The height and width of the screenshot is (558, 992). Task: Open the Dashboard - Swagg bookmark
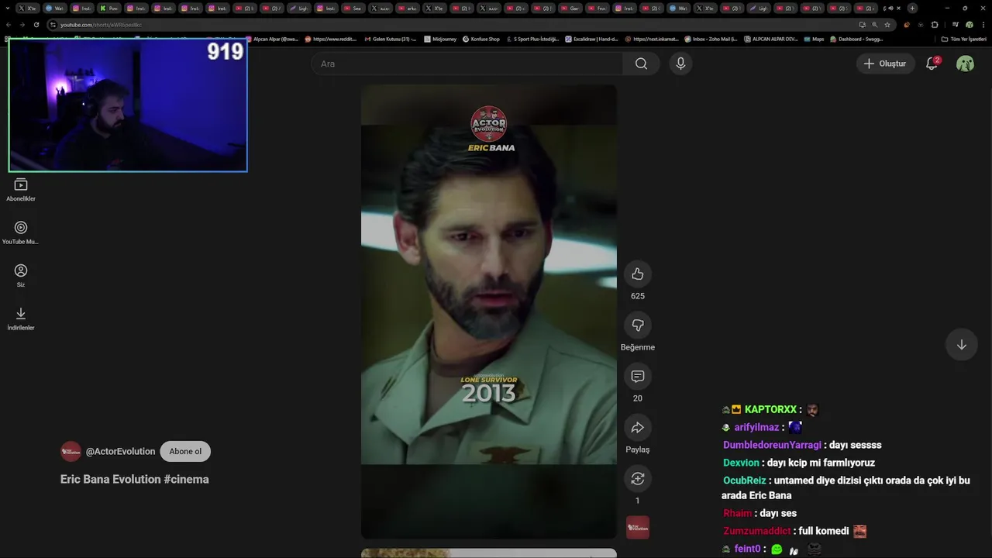(x=856, y=39)
